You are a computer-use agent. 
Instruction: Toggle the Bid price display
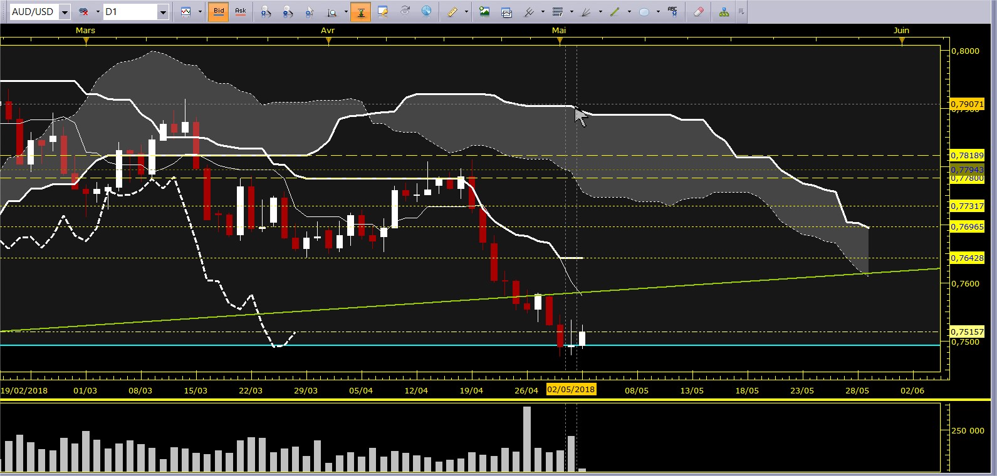click(x=219, y=11)
